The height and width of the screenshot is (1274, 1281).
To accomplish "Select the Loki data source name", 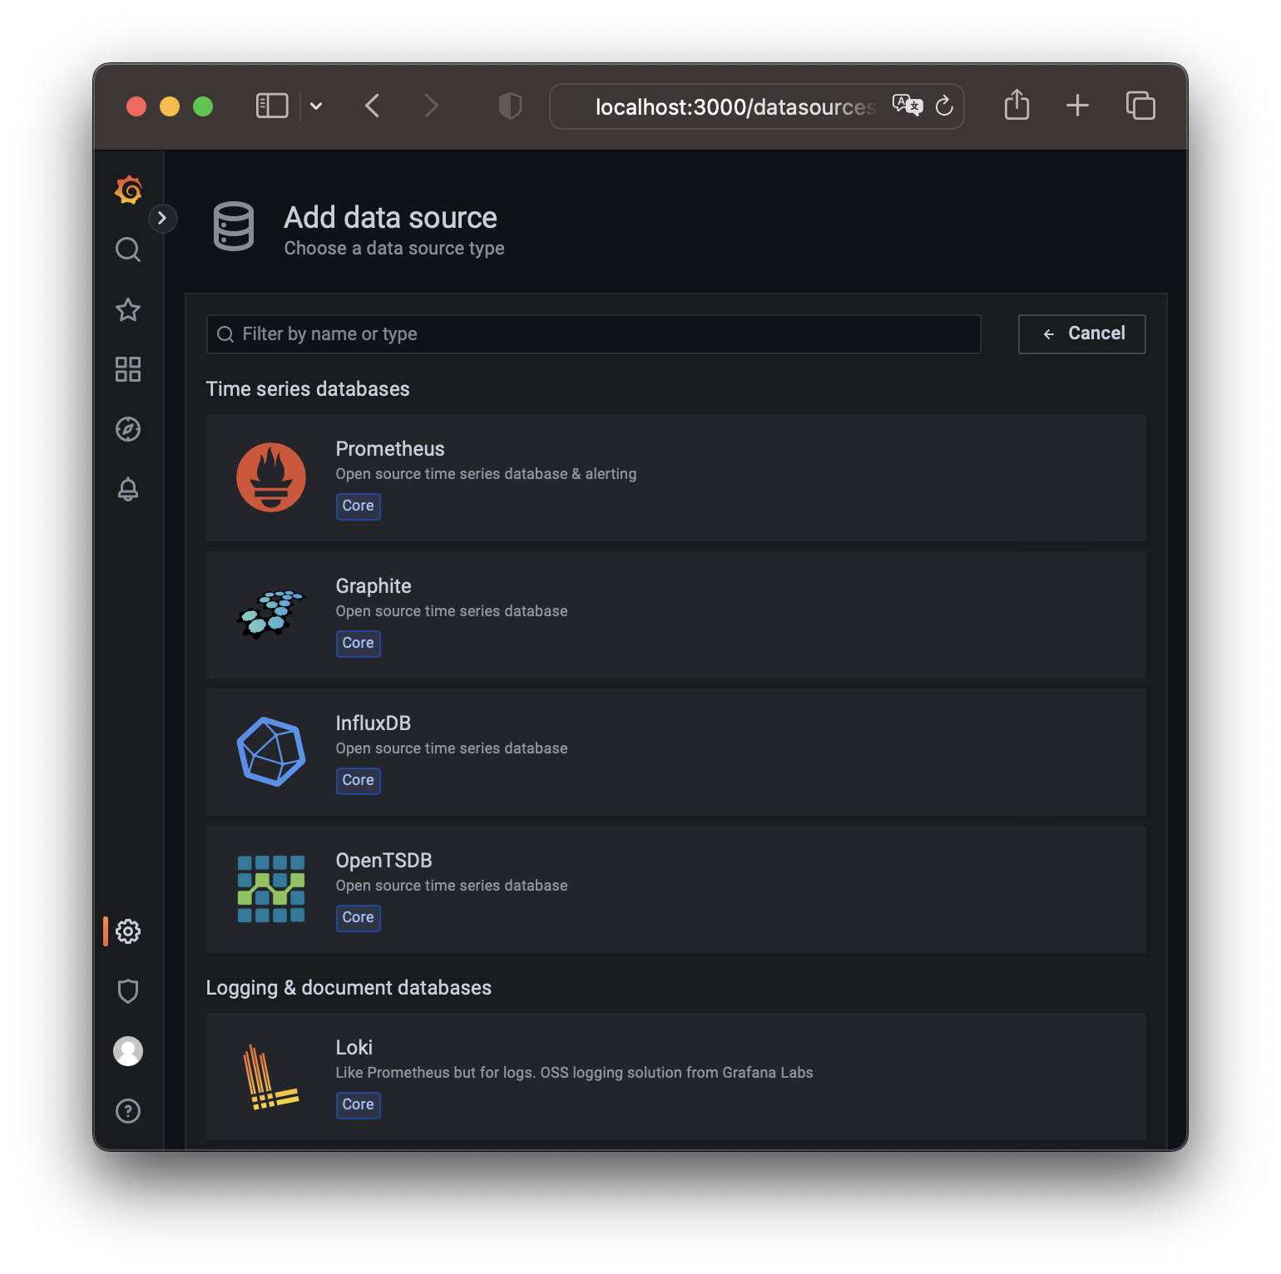I will coord(354,1048).
